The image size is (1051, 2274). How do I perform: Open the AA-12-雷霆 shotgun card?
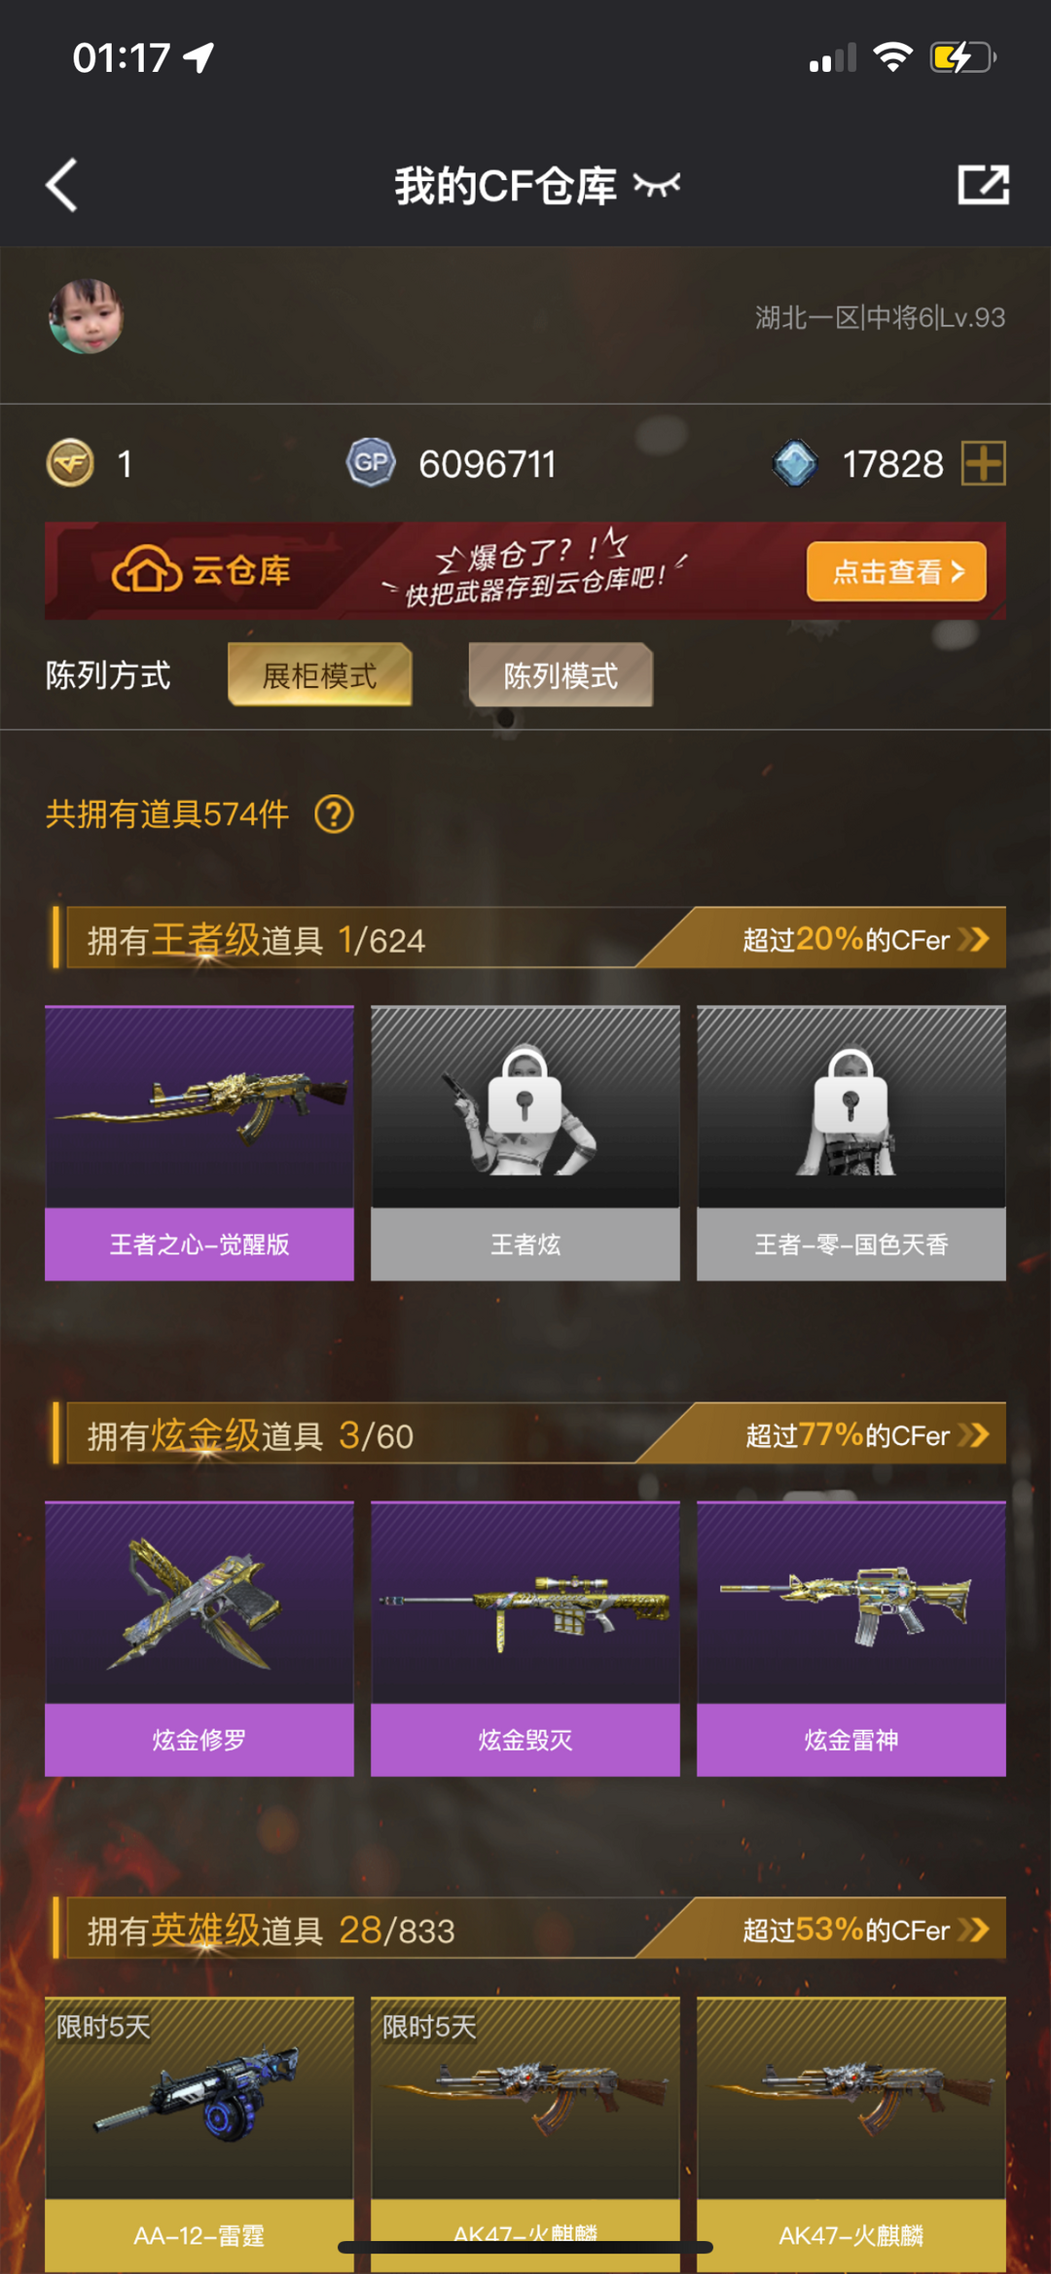(199, 2135)
